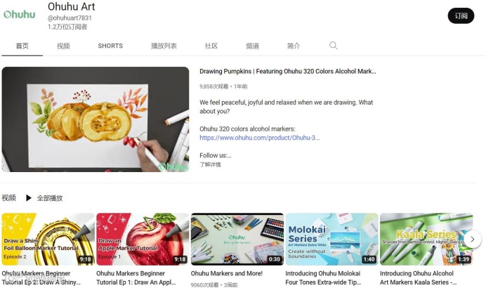Expand description via 了解详情

(x=210, y=164)
